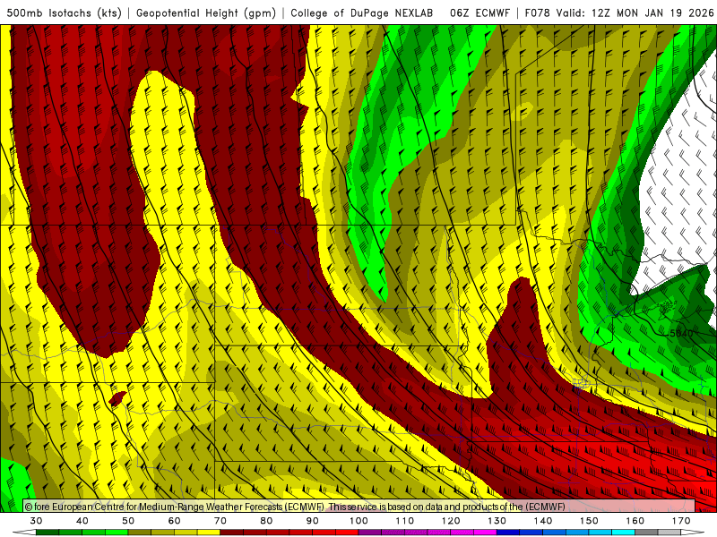Click the 'Geopotential Height (gpm)' title text
The image size is (717, 537).
pos(206,13)
